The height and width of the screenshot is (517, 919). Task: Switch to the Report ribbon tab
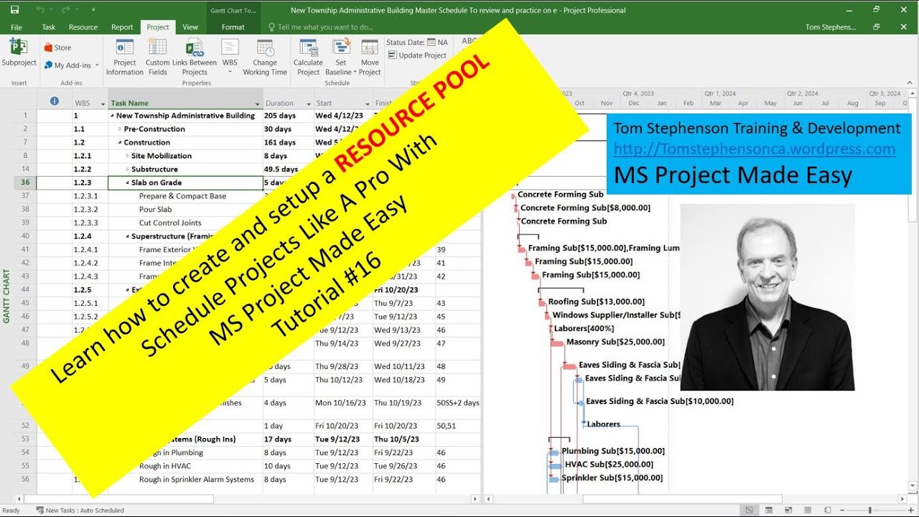122,27
